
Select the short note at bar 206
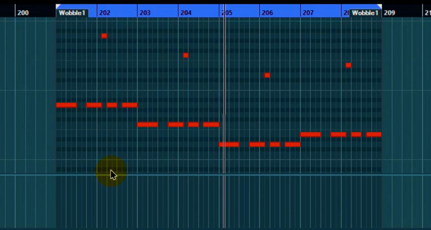[267, 75]
